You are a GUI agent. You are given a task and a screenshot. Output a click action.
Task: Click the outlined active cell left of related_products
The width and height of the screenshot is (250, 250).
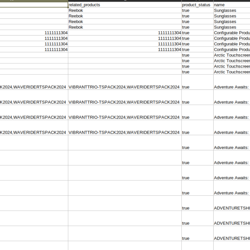34,5
